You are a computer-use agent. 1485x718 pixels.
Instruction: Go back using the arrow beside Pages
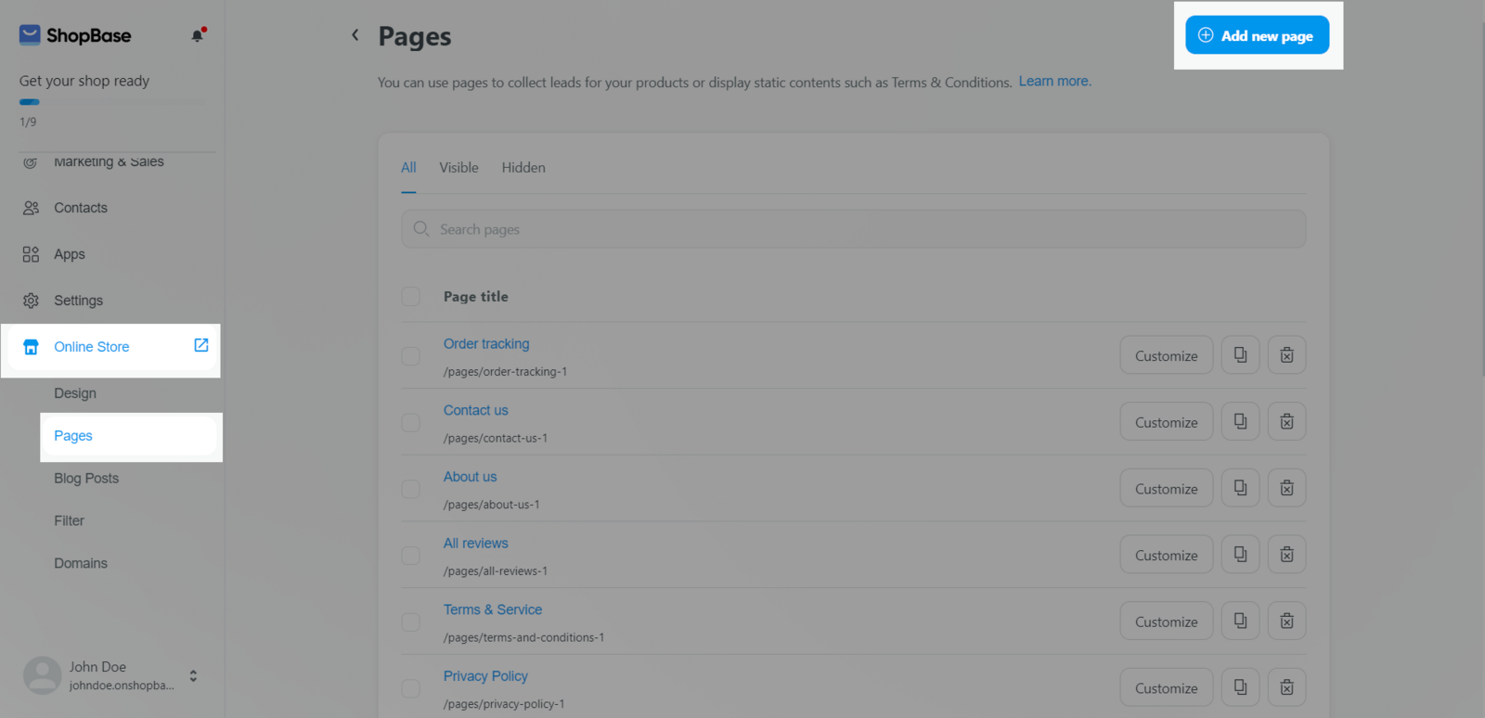pyautogui.click(x=355, y=35)
